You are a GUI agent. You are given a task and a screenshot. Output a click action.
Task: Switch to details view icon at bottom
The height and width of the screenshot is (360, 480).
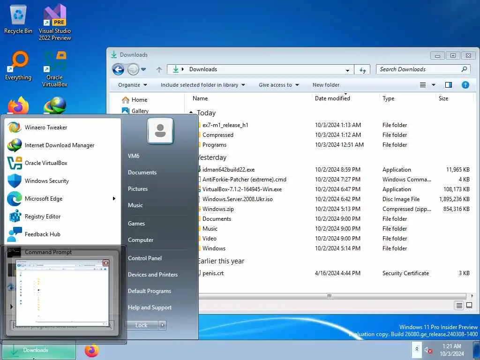point(459,305)
